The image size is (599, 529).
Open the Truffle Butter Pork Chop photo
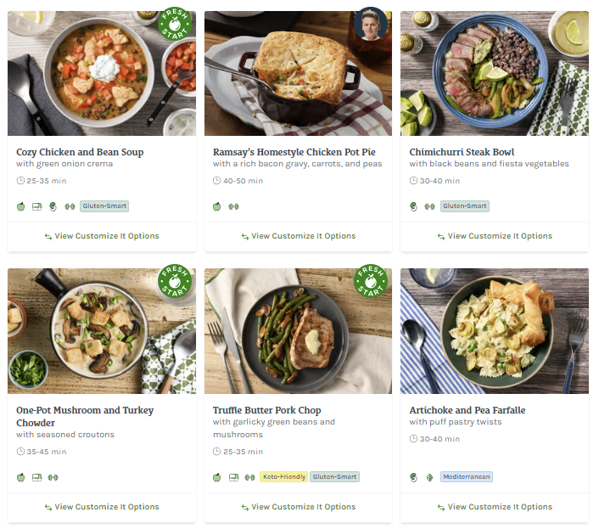point(298,331)
